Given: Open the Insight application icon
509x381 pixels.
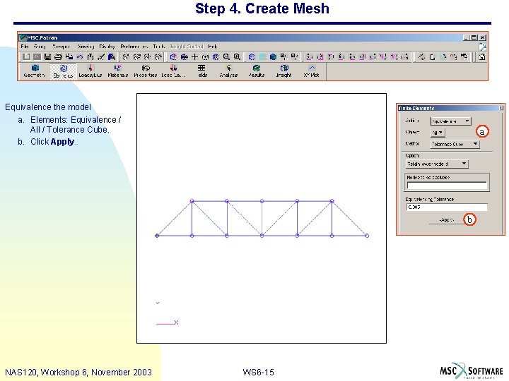Looking at the screenshot, I should [284, 71].
